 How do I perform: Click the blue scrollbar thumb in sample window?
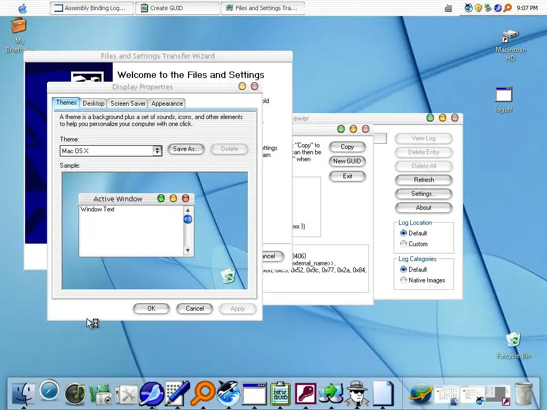(187, 219)
